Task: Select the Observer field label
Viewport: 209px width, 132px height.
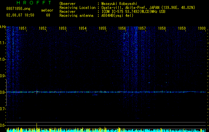Action: (67, 4)
